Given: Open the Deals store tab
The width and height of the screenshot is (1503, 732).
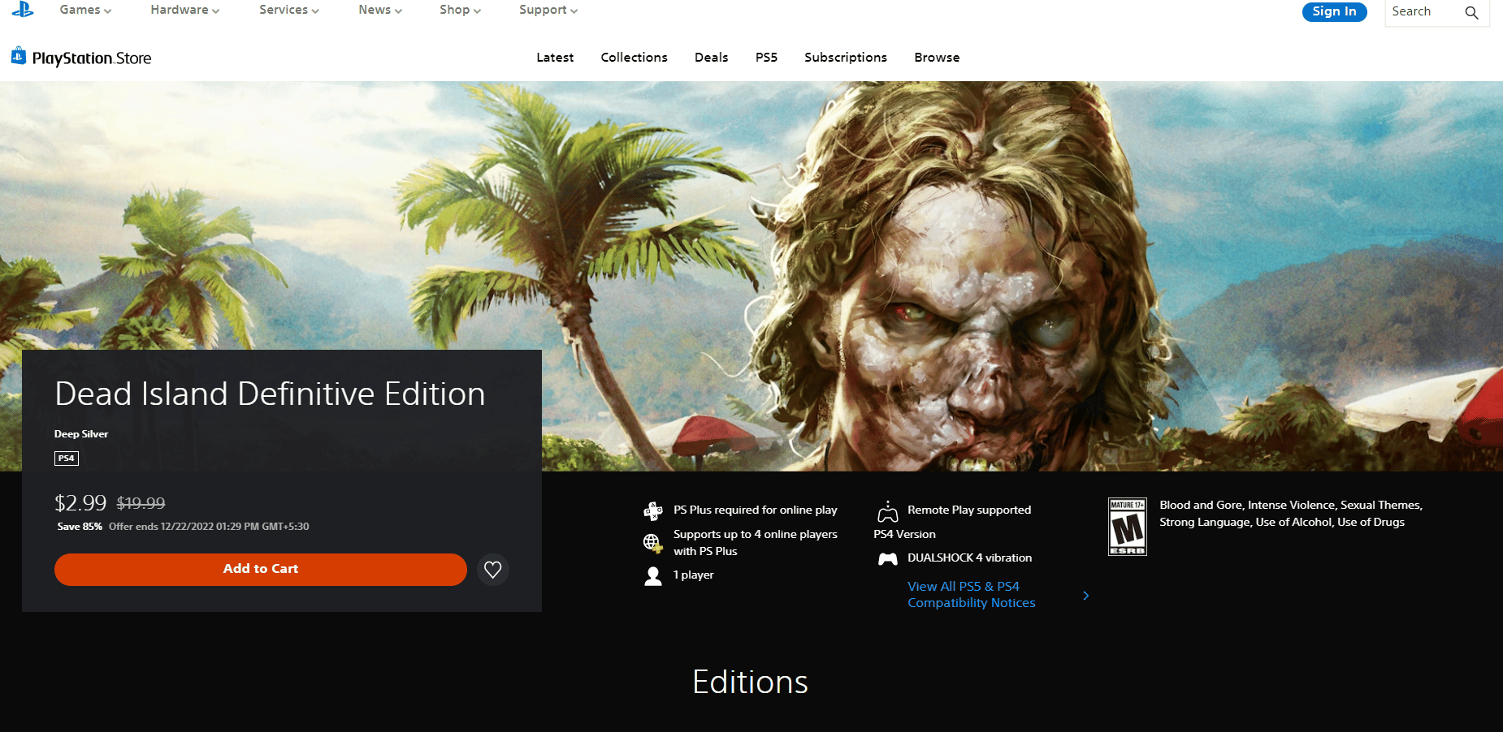Looking at the screenshot, I should click(x=711, y=58).
